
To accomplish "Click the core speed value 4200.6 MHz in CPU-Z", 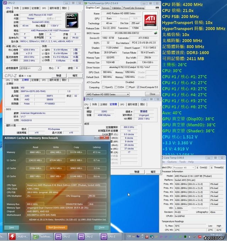I will click(29, 50).
